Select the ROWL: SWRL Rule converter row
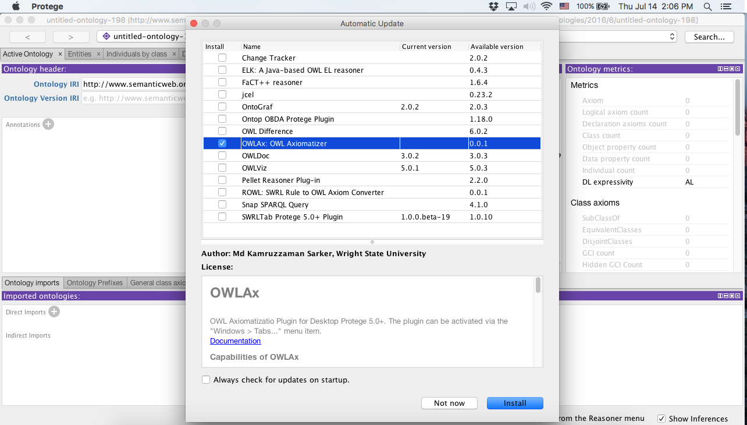The width and height of the screenshot is (747, 425). (372, 193)
